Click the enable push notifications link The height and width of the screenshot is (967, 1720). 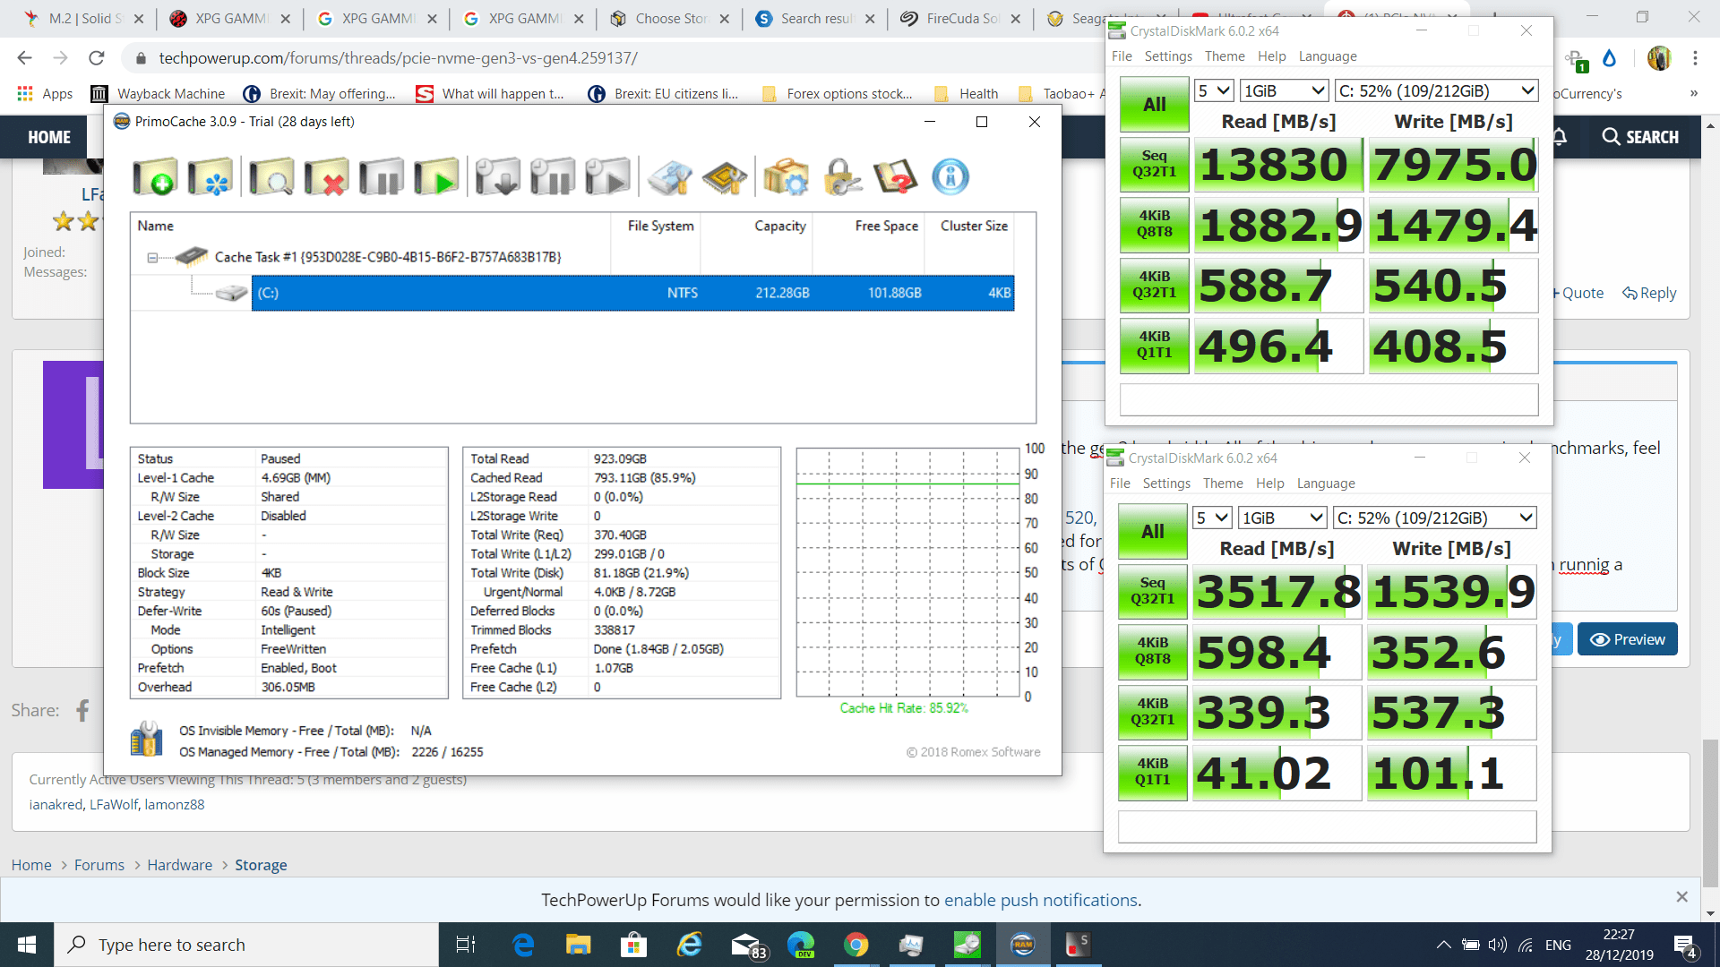point(1041,900)
